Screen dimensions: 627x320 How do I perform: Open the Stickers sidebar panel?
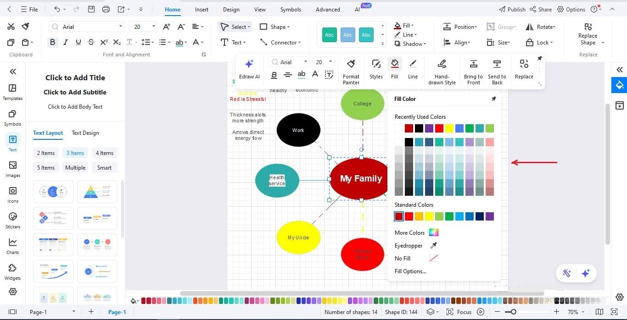(12, 221)
